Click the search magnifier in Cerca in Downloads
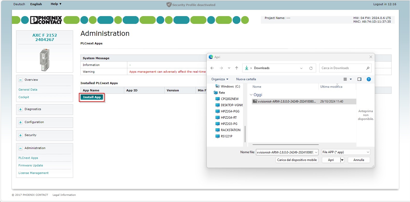This screenshot has height=202, width=410. coord(368,68)
